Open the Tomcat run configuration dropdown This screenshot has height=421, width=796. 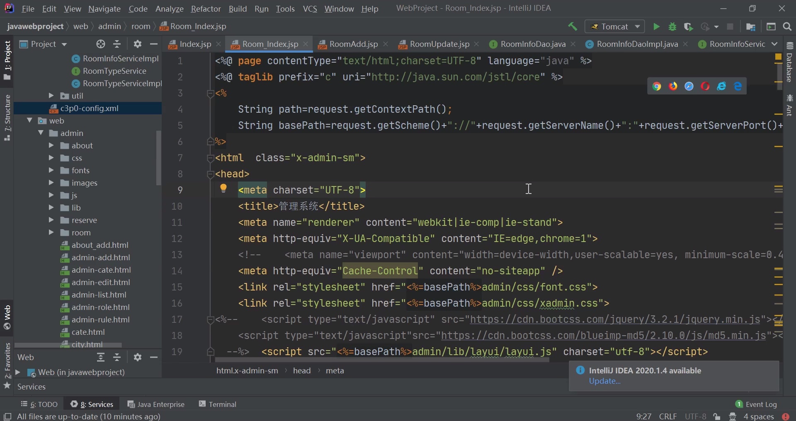[615, 27]
